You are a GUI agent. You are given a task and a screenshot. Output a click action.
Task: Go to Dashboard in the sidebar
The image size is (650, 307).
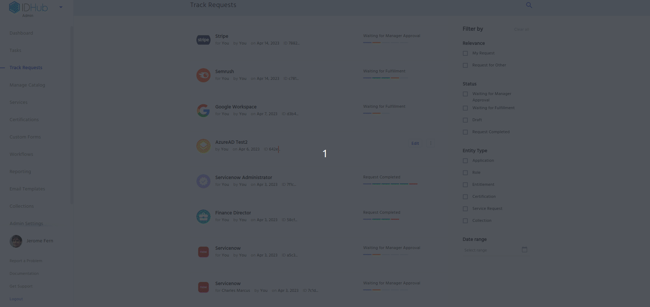pyautogui.click(x=21, y=33)
